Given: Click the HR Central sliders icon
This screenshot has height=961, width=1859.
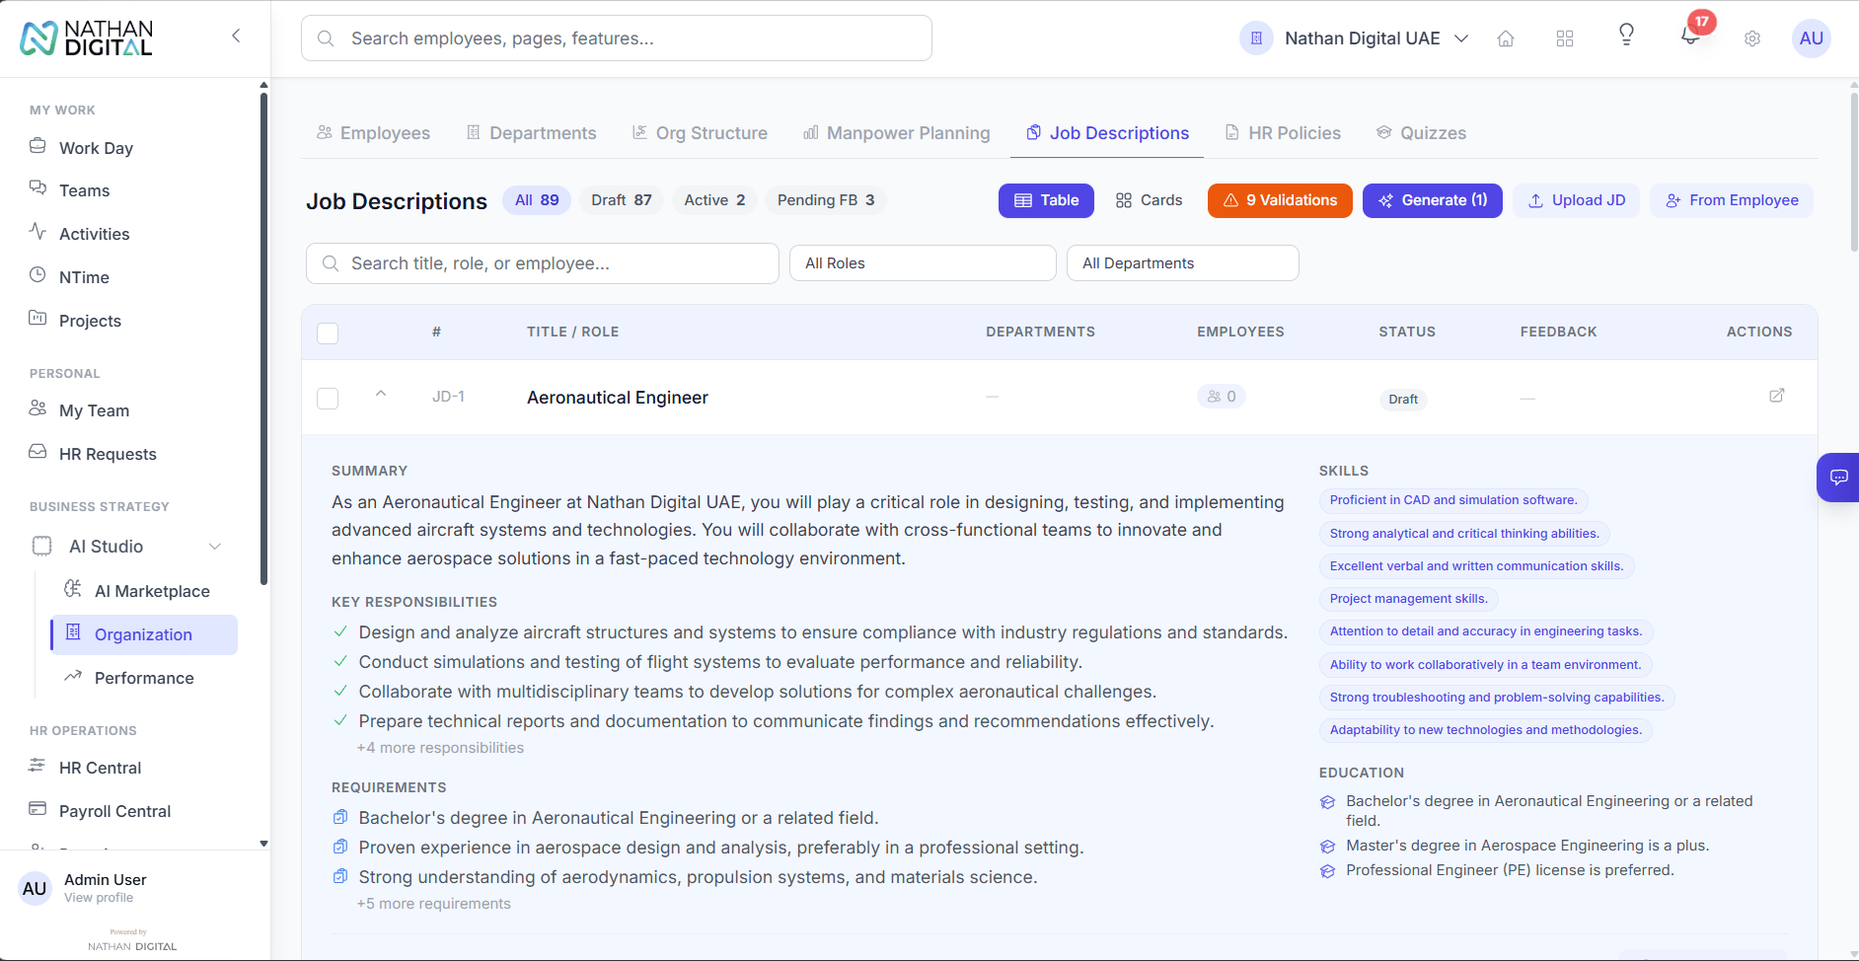Looking at the screenshot, I should [37, 766].
